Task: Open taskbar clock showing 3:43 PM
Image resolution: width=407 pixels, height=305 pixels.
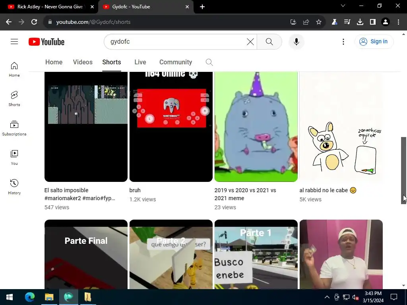Action: point(373,297)
